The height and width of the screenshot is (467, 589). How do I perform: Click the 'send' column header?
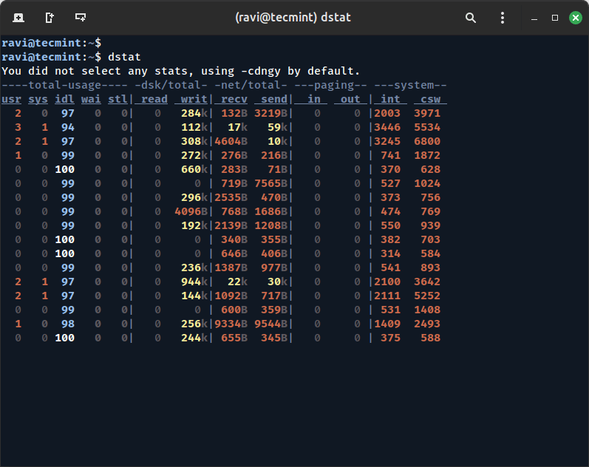[x=272, y=99]
